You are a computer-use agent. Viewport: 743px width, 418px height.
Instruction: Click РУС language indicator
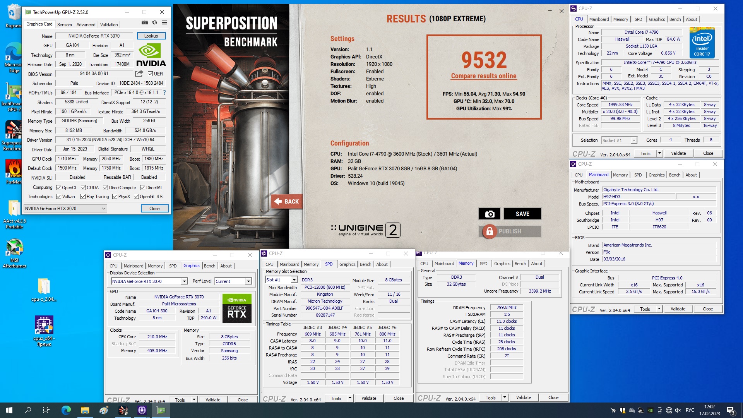[690, 410]
